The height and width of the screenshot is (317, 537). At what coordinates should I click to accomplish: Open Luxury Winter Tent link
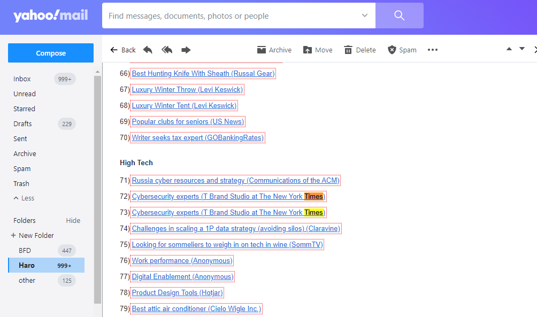(184, 106)
